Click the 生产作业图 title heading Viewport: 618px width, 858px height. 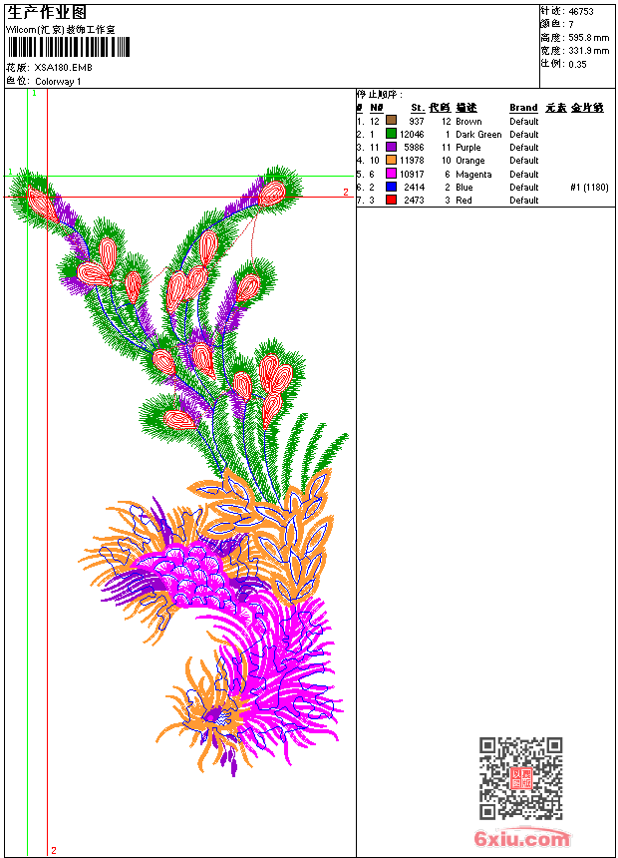47,13
